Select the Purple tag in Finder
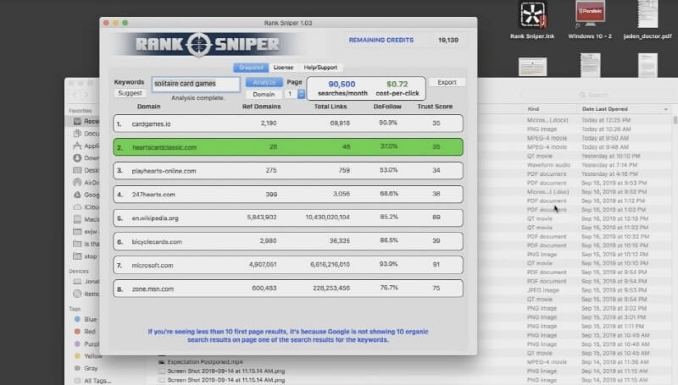Image resolution: width=678 pixels, height=385 pixels. pyautogui.click(x=86, y=344)
